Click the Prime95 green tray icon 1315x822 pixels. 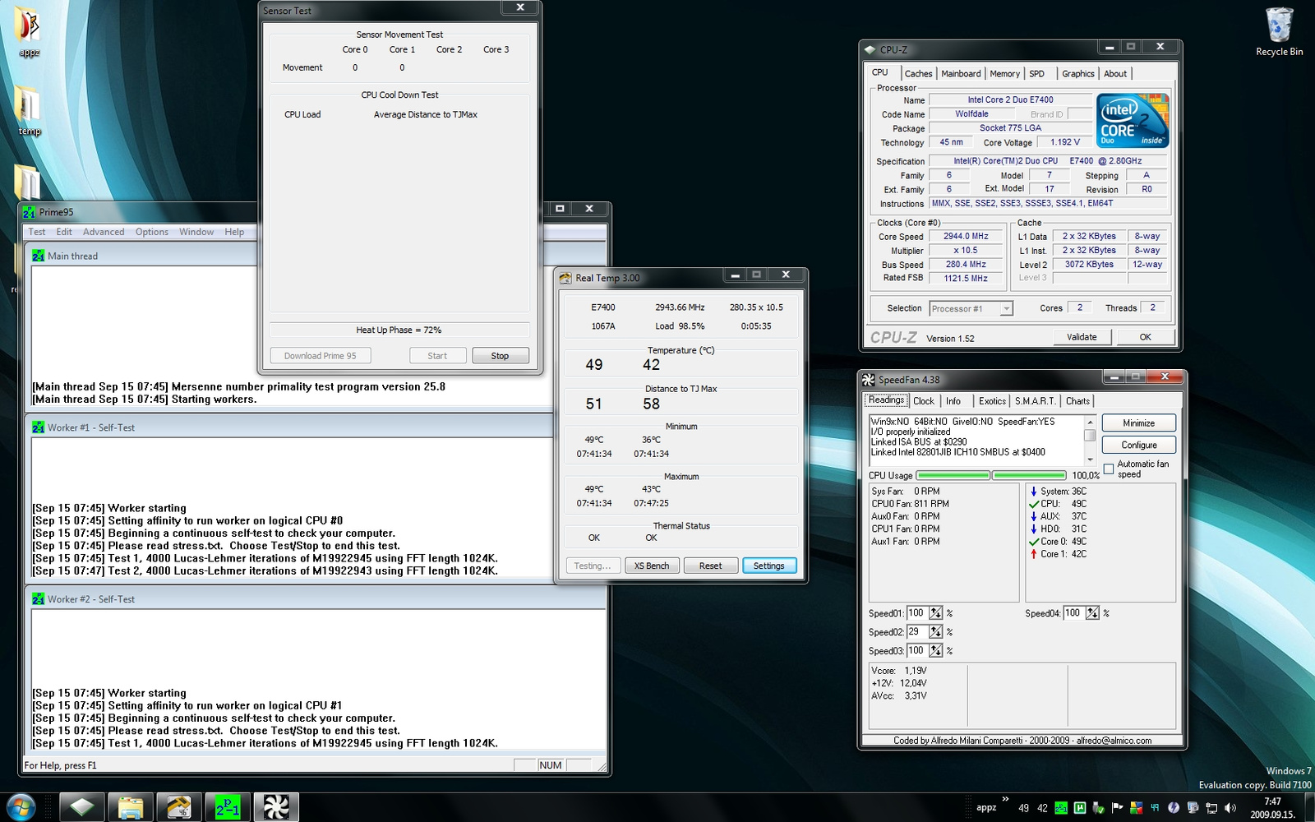(x=1061, y=808)
